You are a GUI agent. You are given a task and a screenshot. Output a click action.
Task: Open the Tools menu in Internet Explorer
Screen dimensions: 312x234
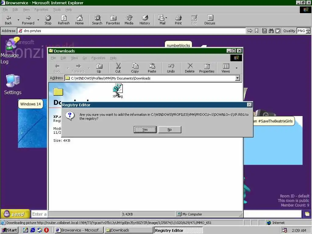point(57,9)
